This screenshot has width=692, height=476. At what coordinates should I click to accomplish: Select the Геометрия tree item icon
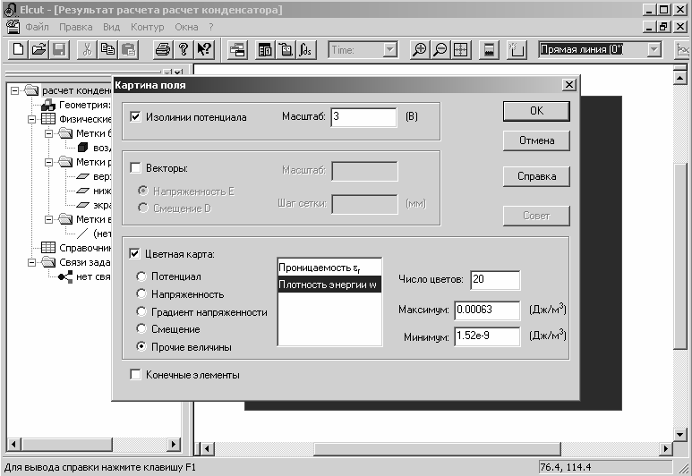point(47,105)
